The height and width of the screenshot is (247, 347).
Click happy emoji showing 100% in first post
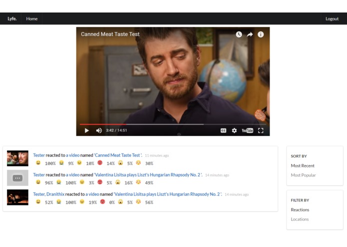(x=38, y=163)
